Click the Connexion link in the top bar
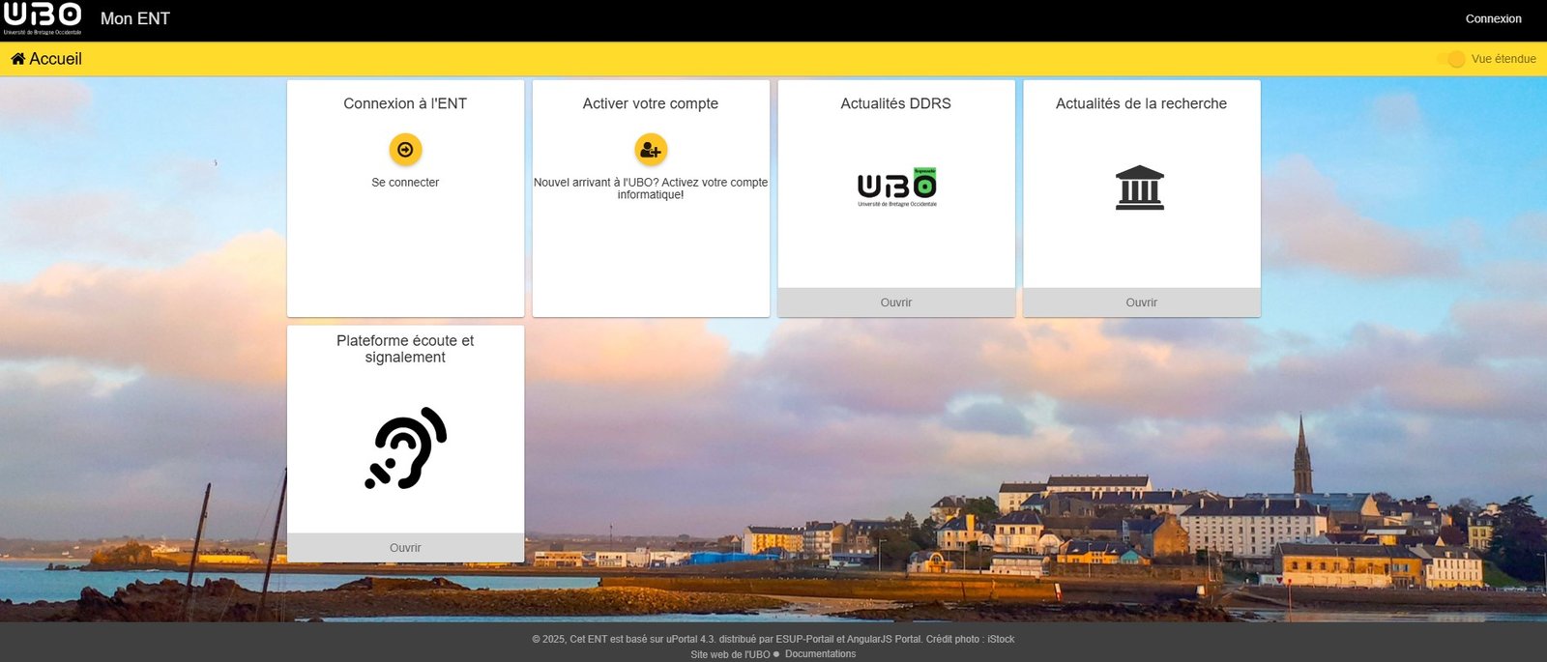This screenshot has width=1547, height=662. [x=1493, y=18]
